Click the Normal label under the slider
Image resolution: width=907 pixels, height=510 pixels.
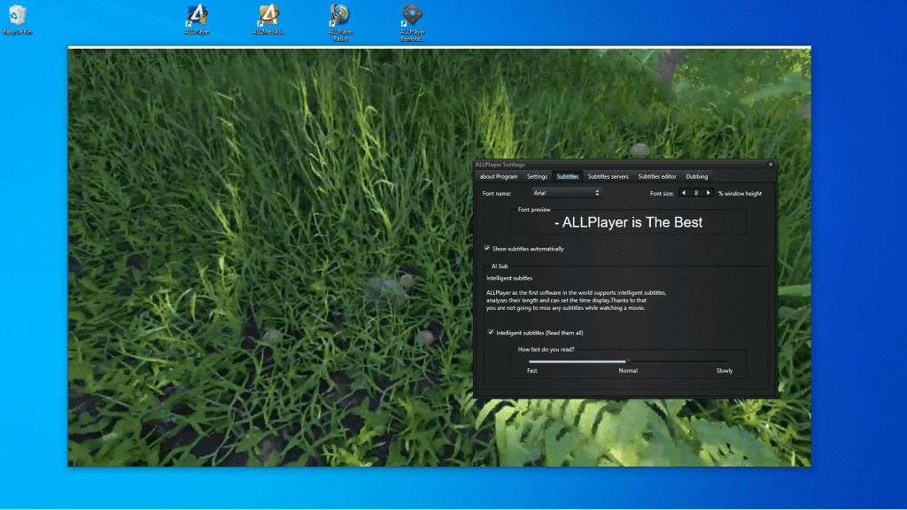(628, 371)
